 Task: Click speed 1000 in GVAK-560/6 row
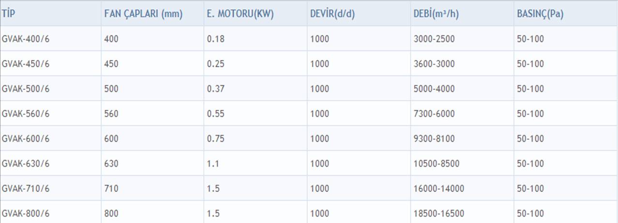point(319,114)
